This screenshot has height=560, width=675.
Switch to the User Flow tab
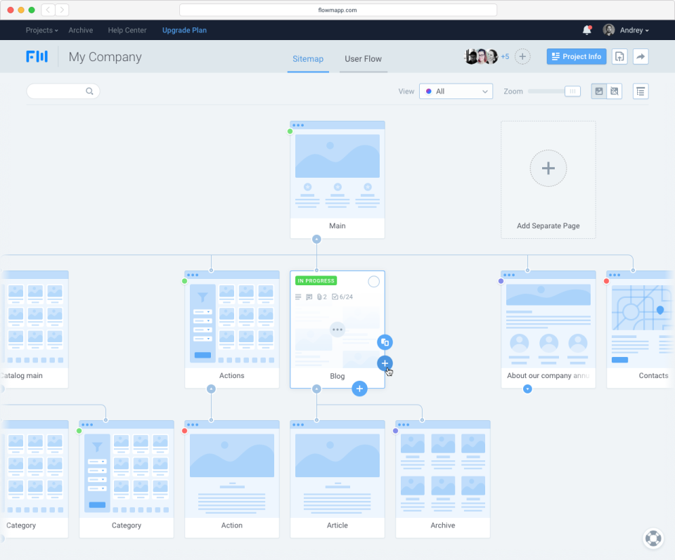[363, 59]
